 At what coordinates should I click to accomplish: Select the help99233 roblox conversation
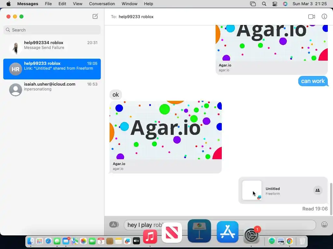(52, 69)
